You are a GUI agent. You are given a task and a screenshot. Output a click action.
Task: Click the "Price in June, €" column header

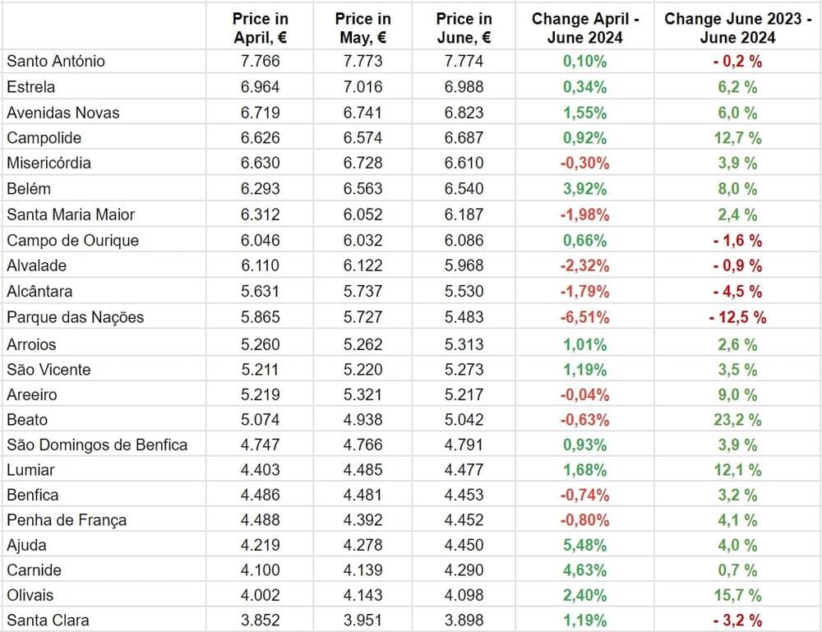(x=464, y=27)
